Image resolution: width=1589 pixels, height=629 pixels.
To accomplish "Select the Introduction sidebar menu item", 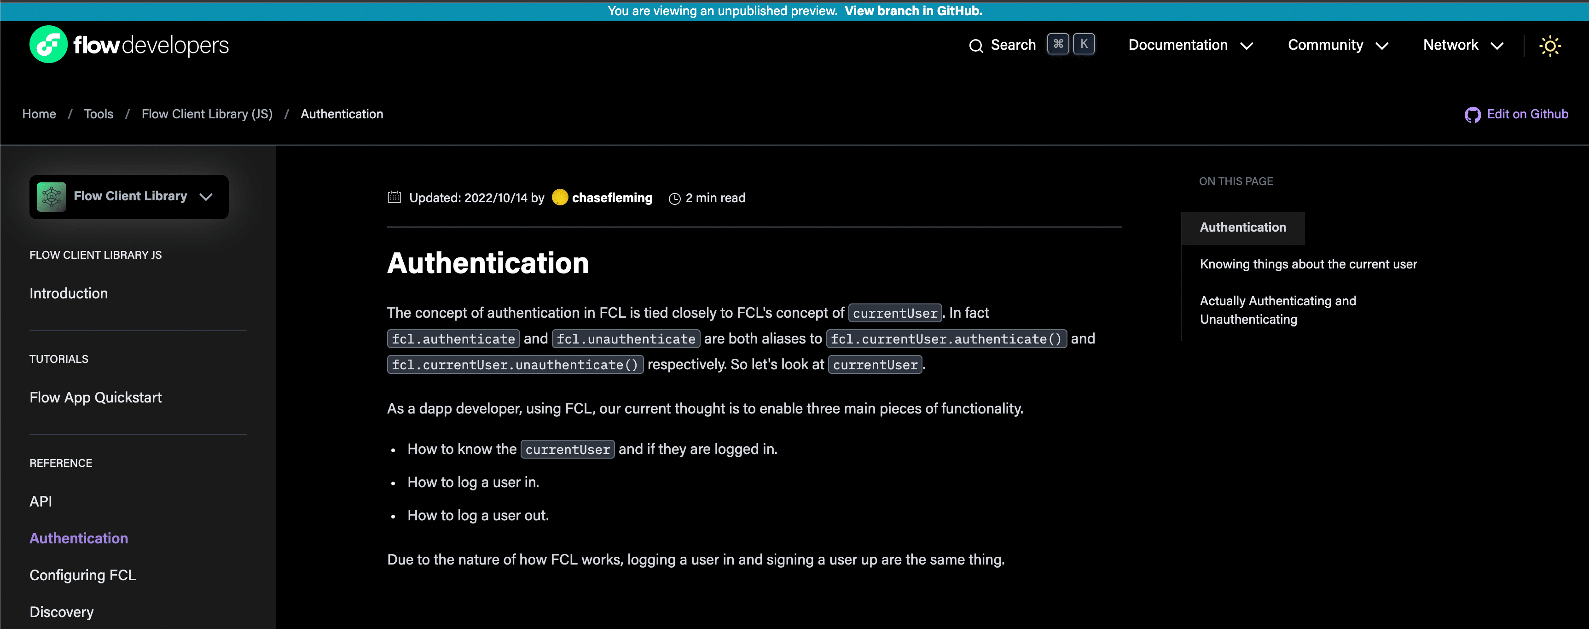I will (x=68, y=293).
